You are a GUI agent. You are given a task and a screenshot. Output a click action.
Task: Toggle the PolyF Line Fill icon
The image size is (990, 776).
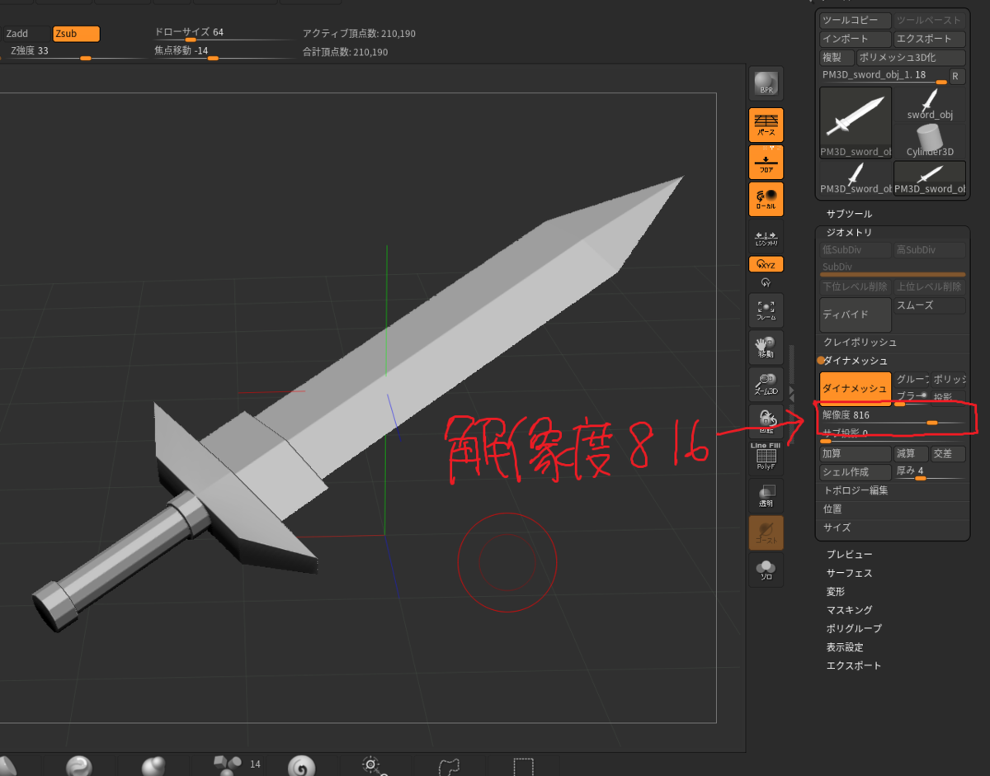pos(766,457)
